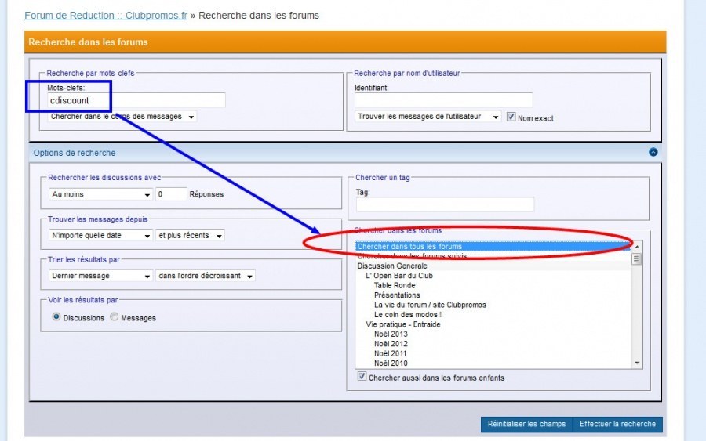Open the N'importe quelle date dropdown
This screenshot has width=706, height=441.
tap(100, 235)
